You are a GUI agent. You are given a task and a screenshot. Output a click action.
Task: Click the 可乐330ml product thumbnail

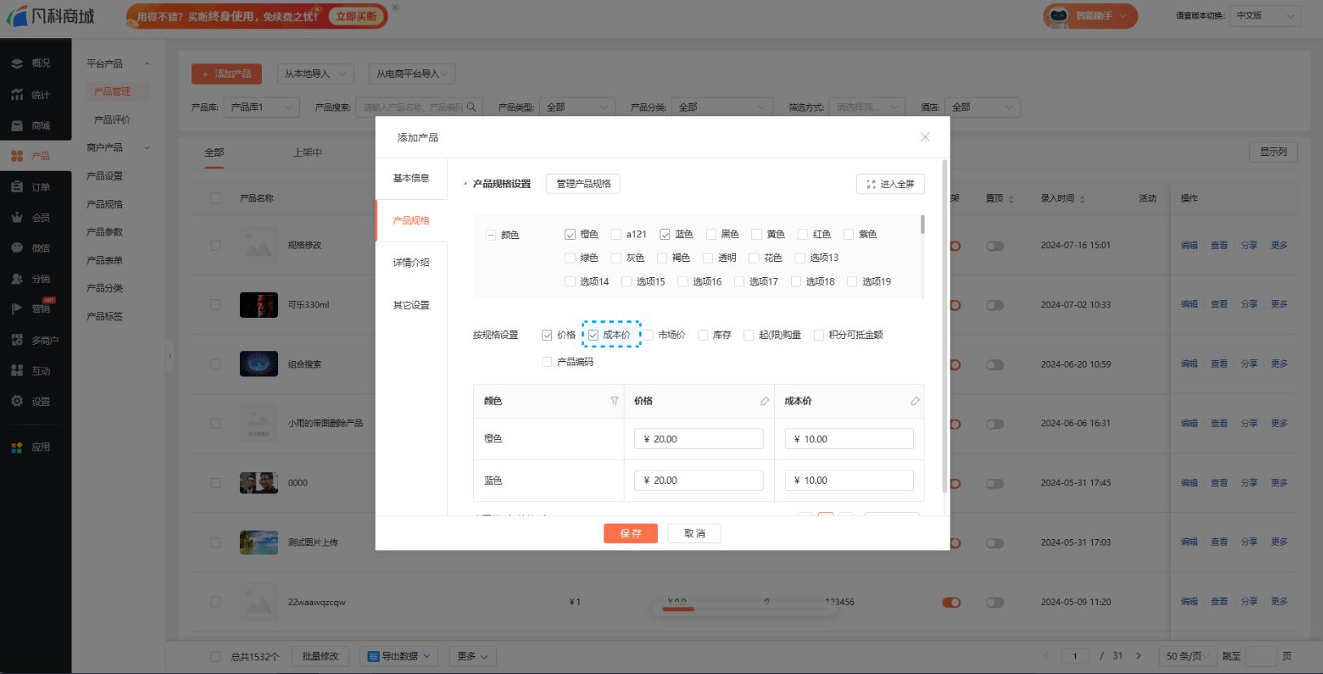259,305
